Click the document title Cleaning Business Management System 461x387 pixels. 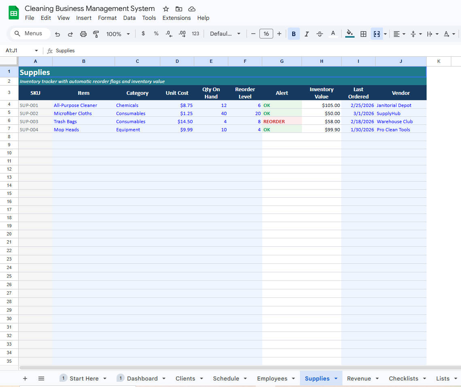point(90,9)
